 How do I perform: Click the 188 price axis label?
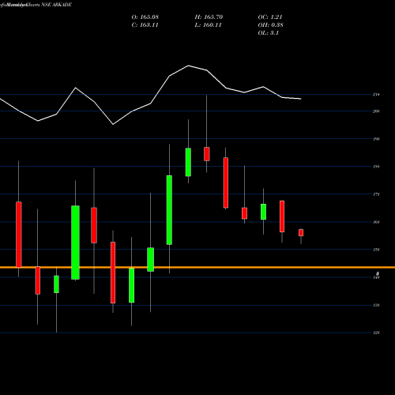click(x=376, y=167)
